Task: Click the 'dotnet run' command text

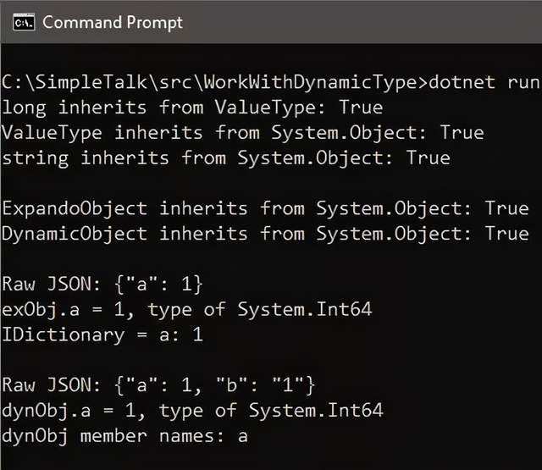Action: [484, 83]
